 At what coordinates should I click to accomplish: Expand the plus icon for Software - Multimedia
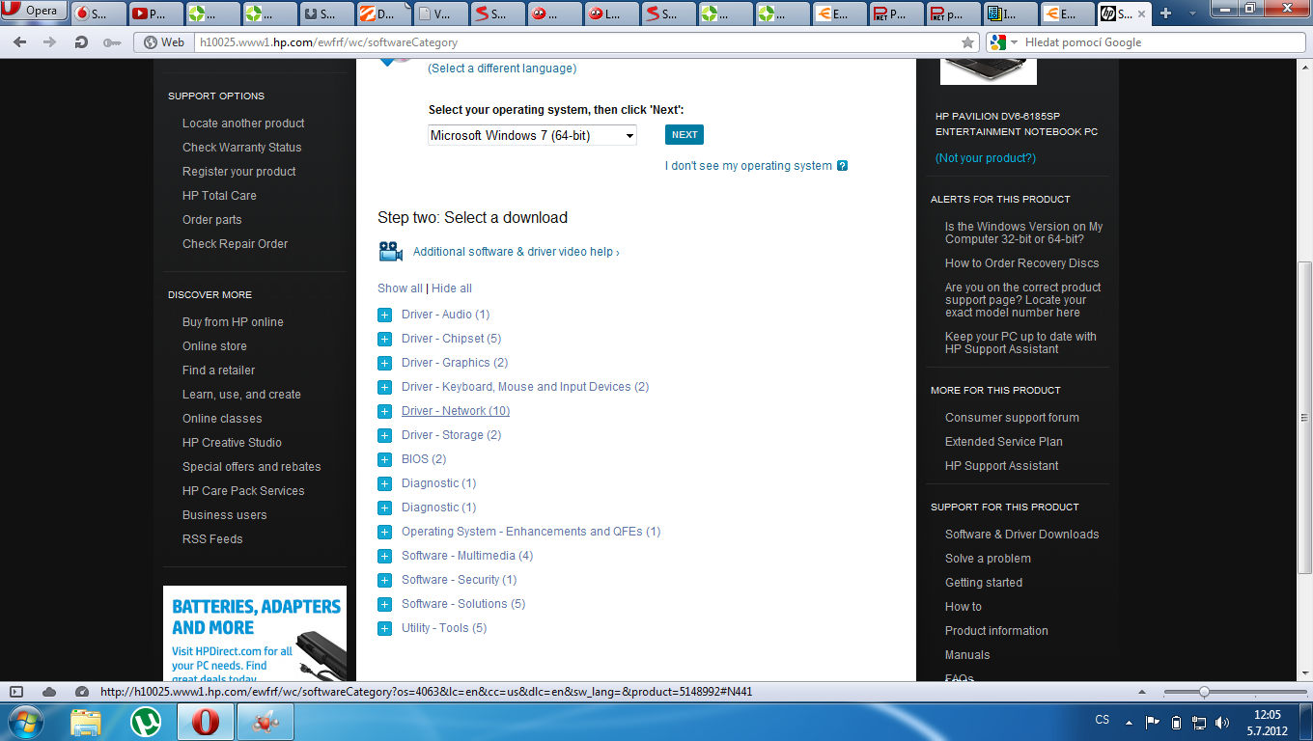384,556
